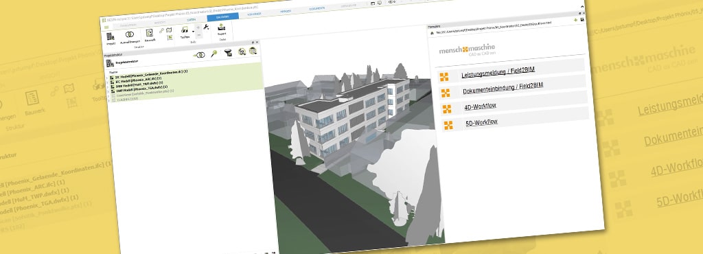Expand the Phoenix_Gelaende_Koordinaten IFC model node
Viewport: 703px width, 254px height.
tap(108, 77)
